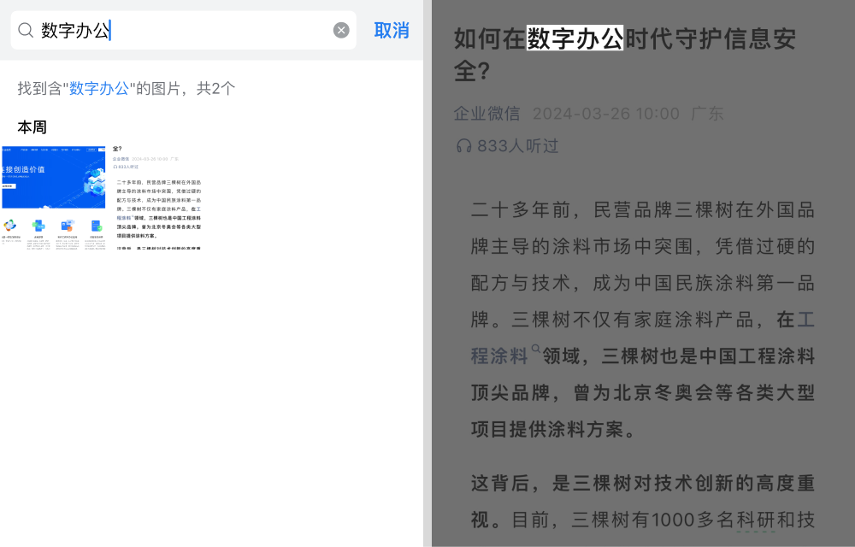The width and height of the screenshot is (855, 547).
Task: Open the article screenshot thumbnail result
Action: (x=157, y=197)
